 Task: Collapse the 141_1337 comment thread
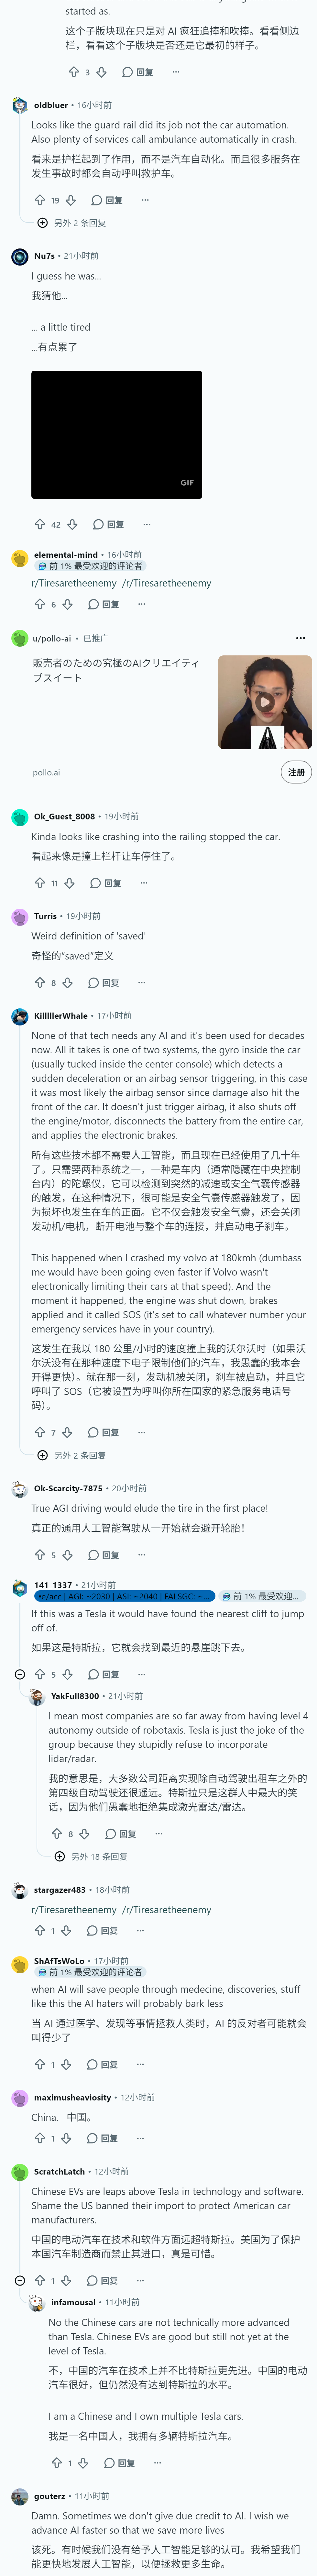point(19,1674)
